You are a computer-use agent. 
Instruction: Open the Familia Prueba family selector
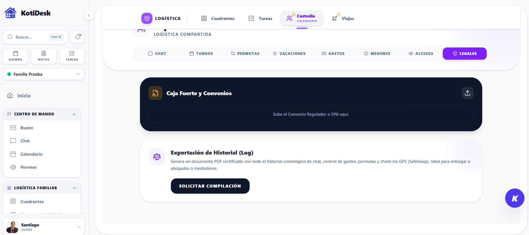click(x=44, y=74)
